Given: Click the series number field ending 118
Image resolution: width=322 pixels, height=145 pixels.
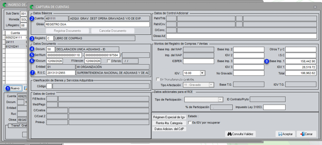Looking at the screenshot, I should pos(64,55).
